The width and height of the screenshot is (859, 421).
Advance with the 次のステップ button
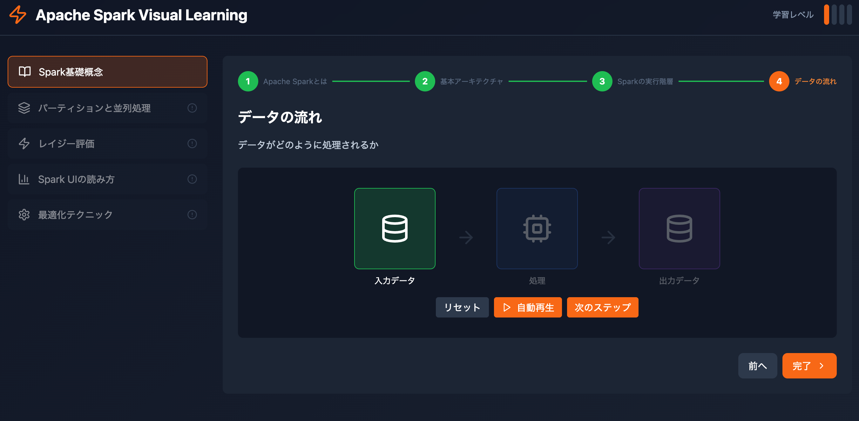pos(602,307)
